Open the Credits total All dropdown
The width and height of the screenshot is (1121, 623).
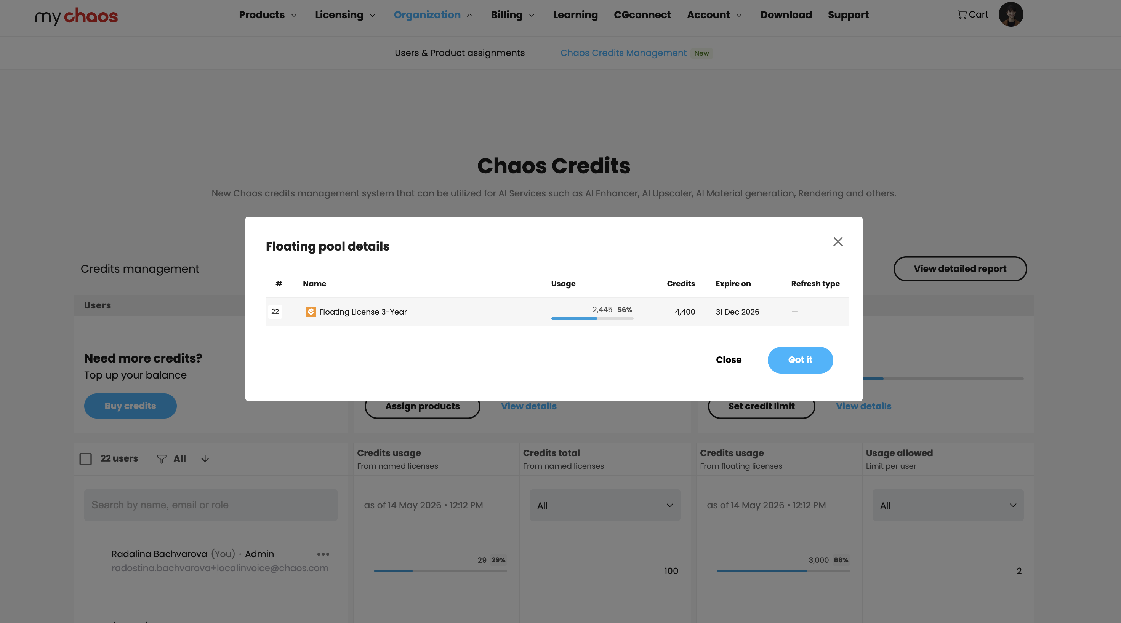pyautogui.click(x=604, y=505)
